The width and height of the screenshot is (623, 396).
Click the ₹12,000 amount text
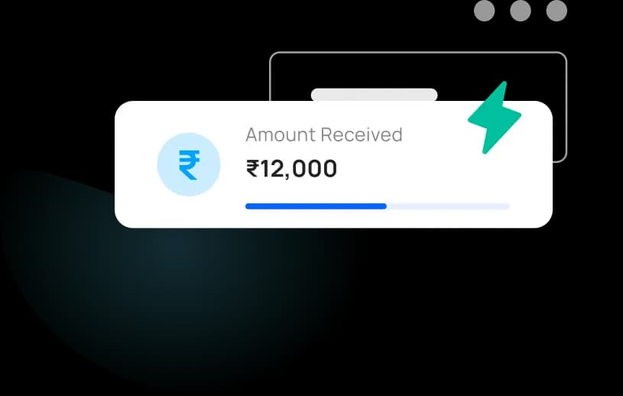pyautogui.click(x=292, y=169)
